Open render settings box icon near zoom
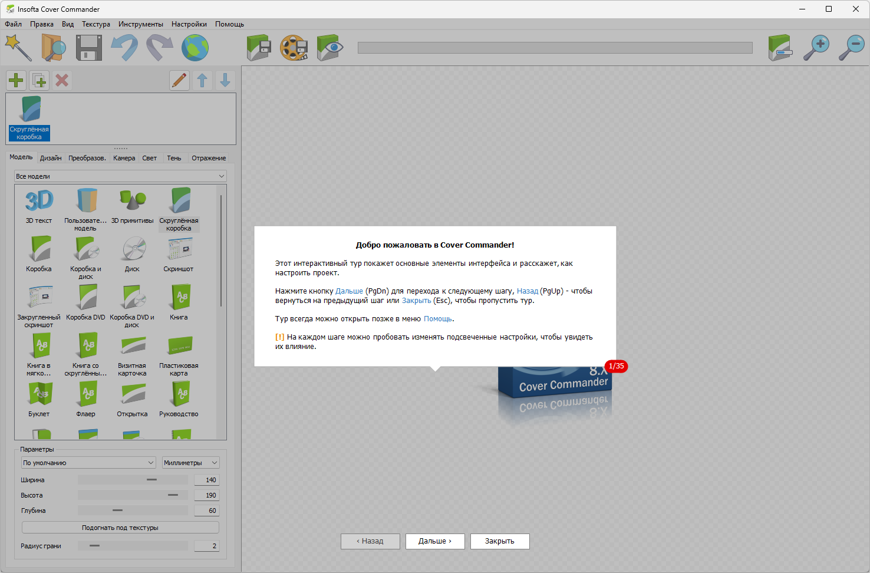Image resolution: width=870 pixels, height=573 pixels. tap(781, 48)
